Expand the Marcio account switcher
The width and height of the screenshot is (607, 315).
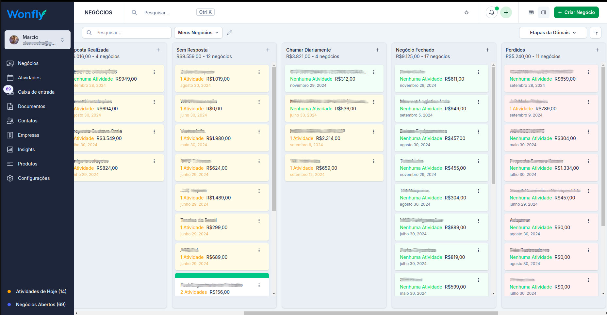pos(38,40)
